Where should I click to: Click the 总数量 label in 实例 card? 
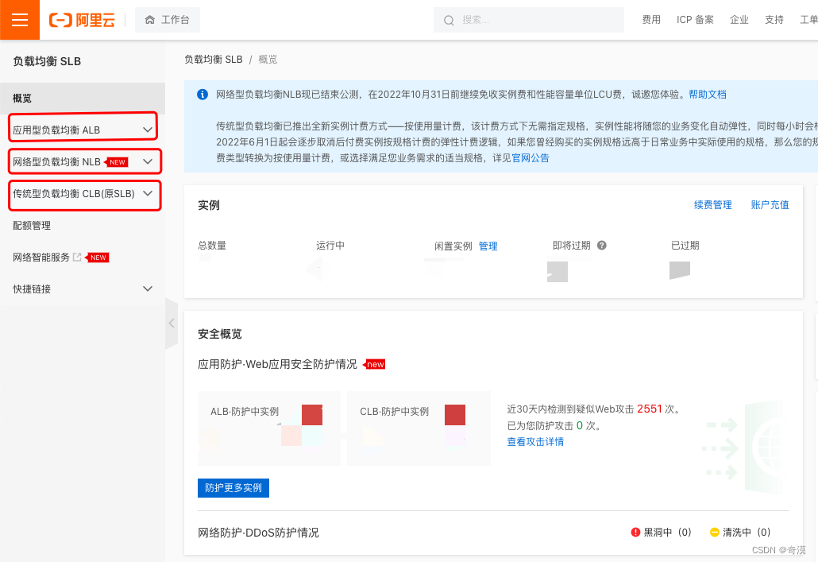click(212, 246)
